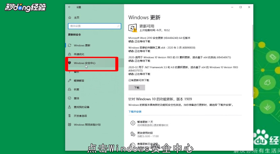Click 更改使用时段 option
Image resolution: width=280 pixels, height=154 pixels.
click(145, 133)
